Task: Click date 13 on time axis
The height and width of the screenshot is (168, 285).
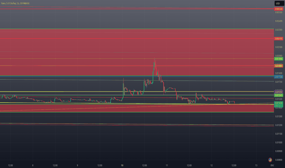Action: (x=256, y=165)
